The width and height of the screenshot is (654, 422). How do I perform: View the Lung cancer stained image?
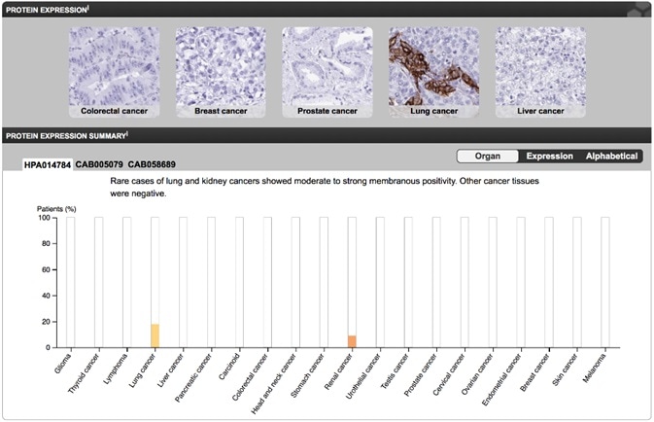point(434,66)
